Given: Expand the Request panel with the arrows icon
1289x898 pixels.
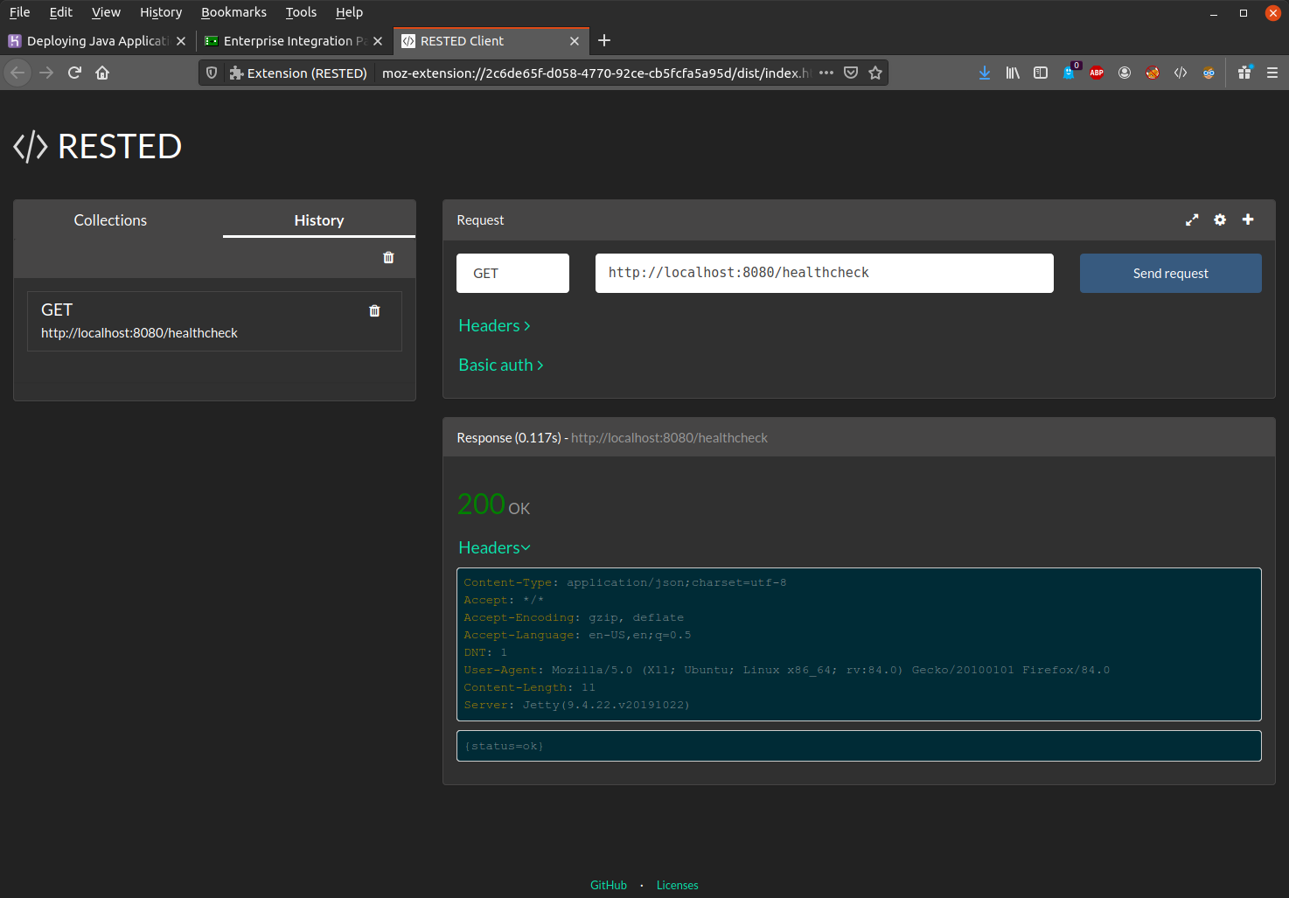Looking at the screenshot, I should (x=1192, y=219).
